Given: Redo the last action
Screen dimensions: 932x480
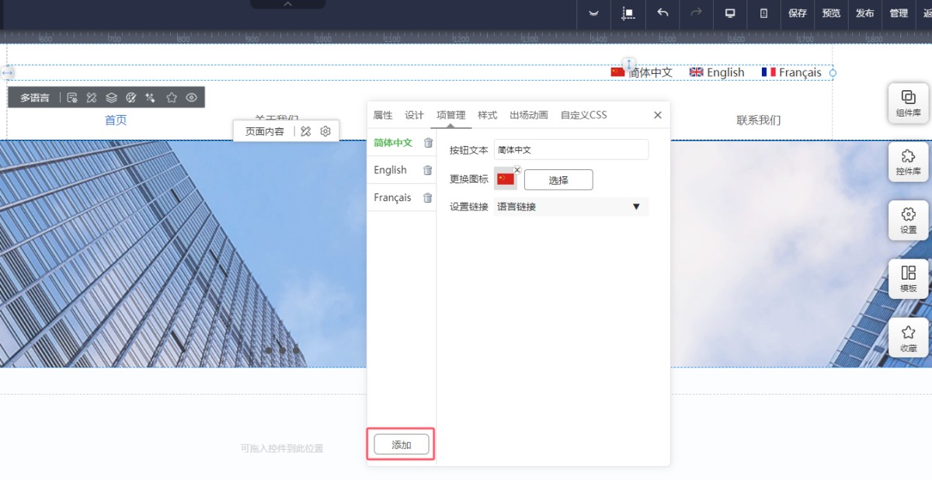Looking at the screenshot, I should tap(697, 13).
